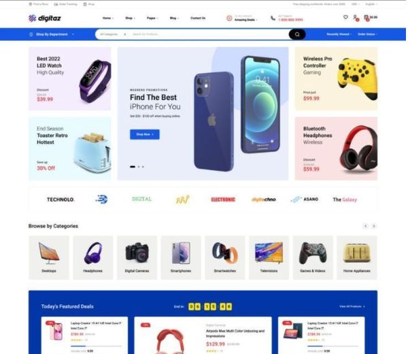The image size is (408, 354).
Task: Open the Shop menu
Action: (x=130, y=18)
